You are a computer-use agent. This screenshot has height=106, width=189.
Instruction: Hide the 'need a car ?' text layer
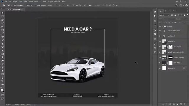pos(160,36)
